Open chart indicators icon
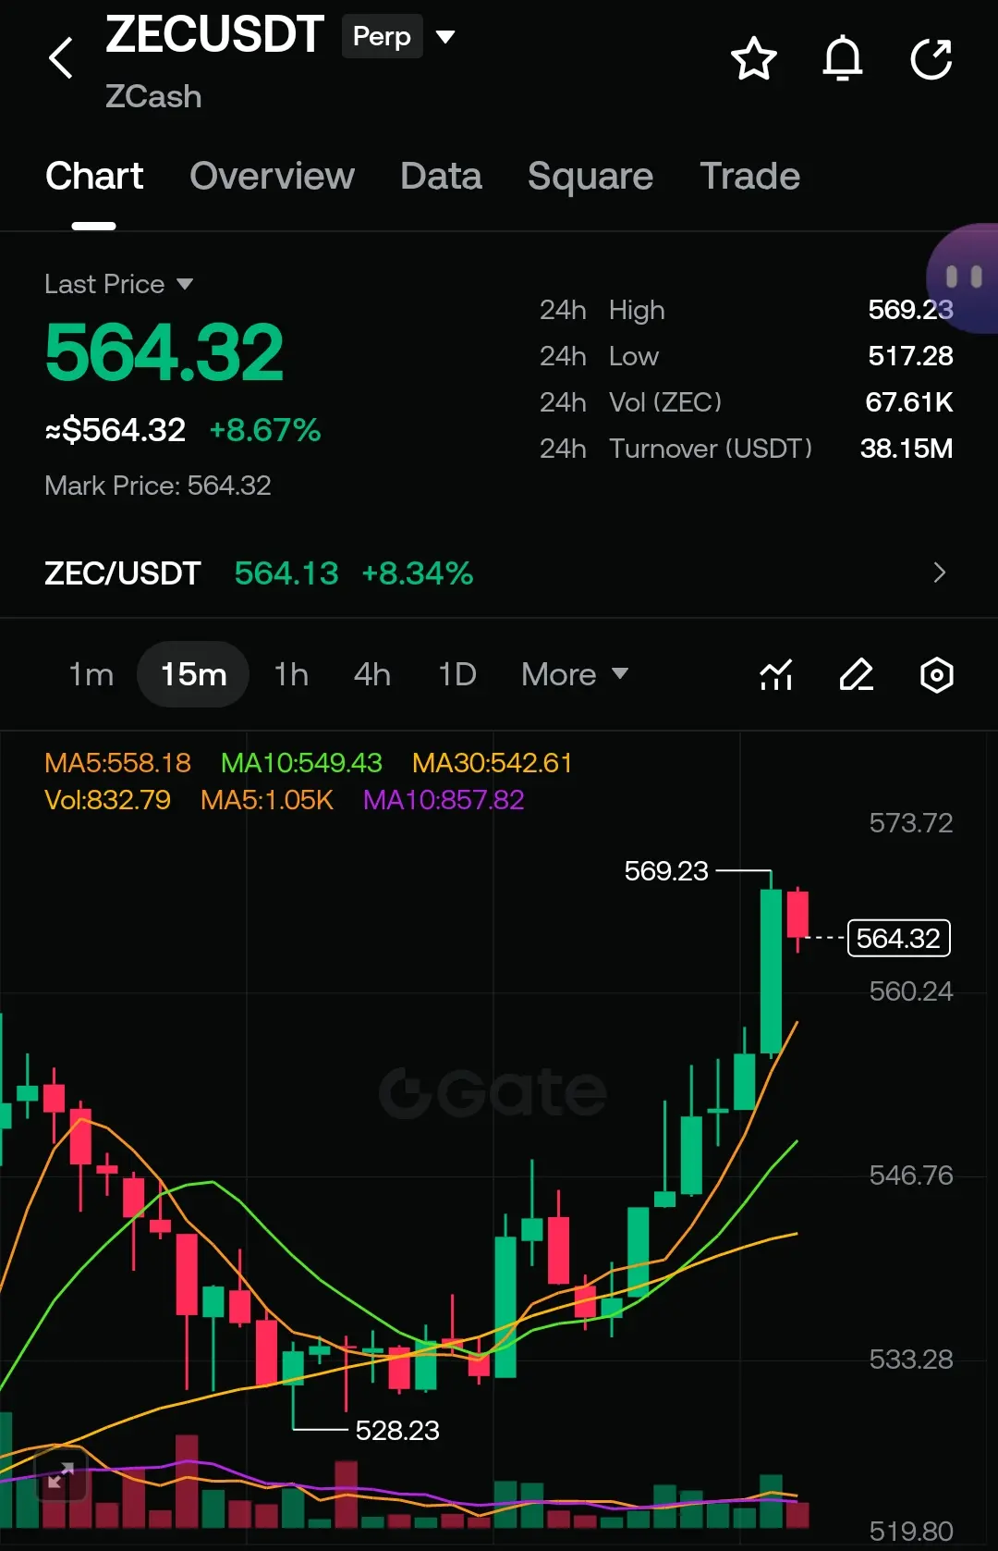Screen dimensions: 998x1551 point(776,675)
